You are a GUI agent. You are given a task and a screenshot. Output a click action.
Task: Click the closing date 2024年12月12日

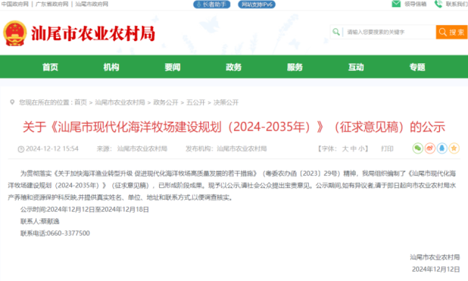click(436, 269)
